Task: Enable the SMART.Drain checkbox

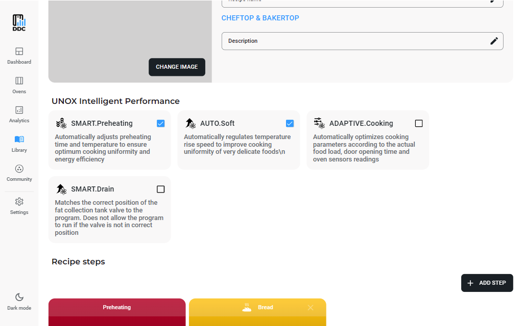Action: pos(161,189)
